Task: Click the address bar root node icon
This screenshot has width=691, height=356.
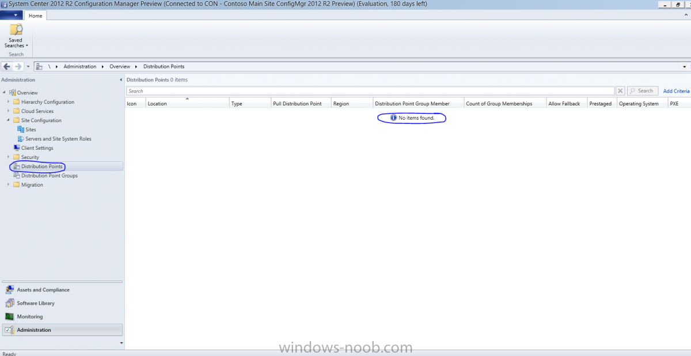Action: (x=39, y=66)
